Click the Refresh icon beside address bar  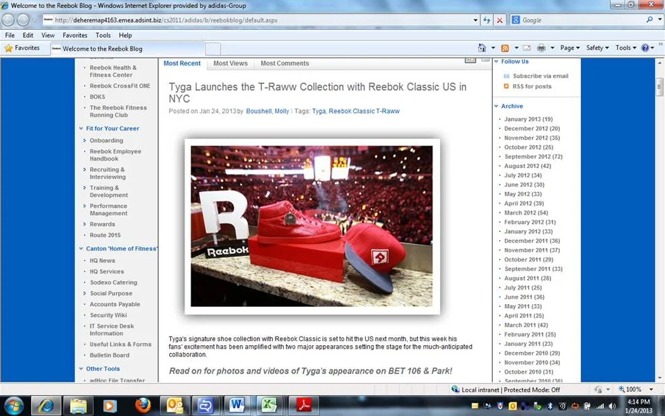click(487, 20)
